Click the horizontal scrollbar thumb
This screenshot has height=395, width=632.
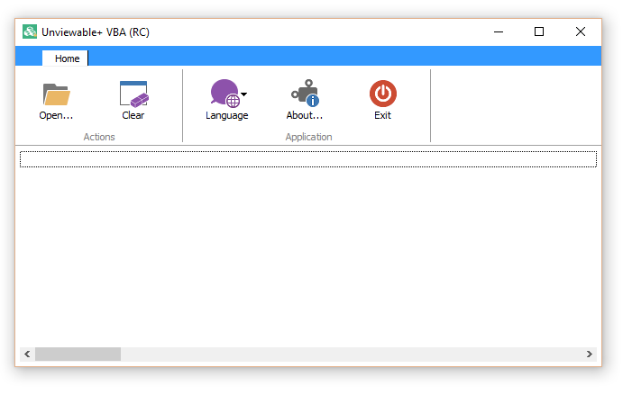pos(78,355)
